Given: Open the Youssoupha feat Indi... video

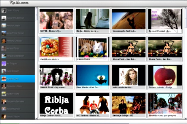Looking at the screenshot, I should click(129, 21).
